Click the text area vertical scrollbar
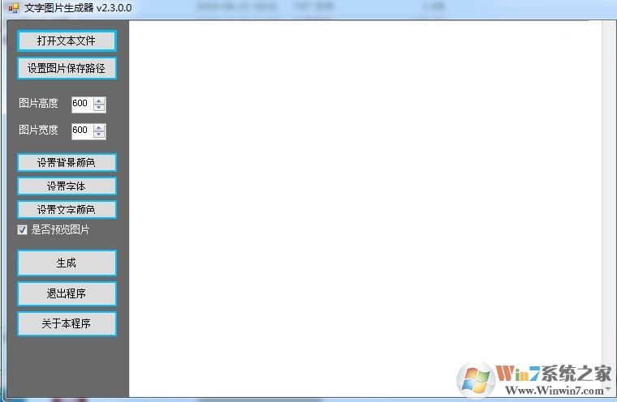This screenshot has width=617, height=402. (x=607, y=208)
